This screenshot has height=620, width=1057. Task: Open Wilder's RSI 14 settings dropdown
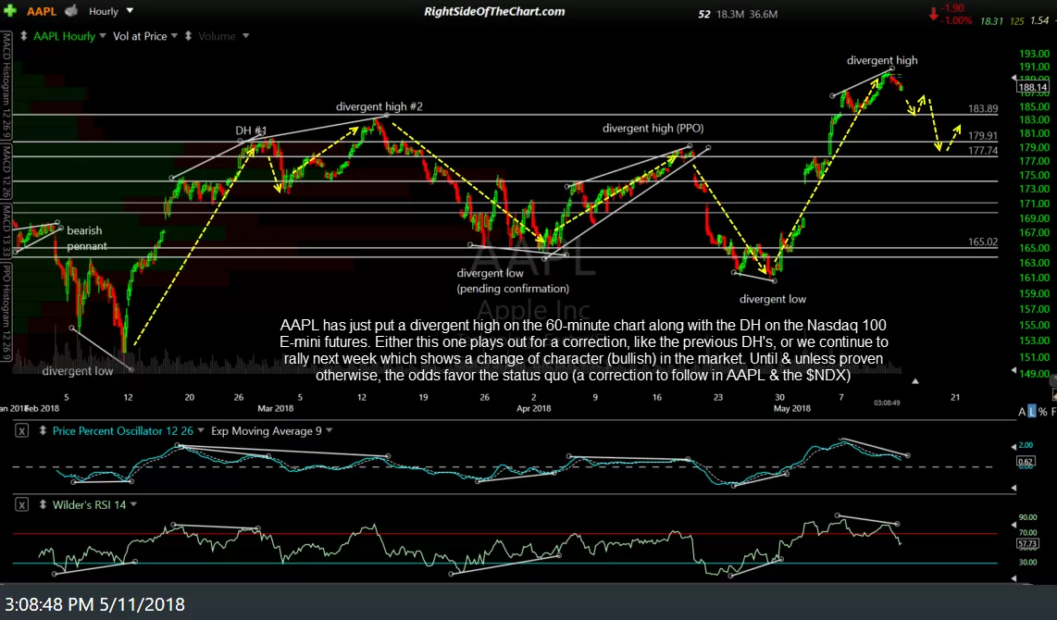click(x=133, y=504)
